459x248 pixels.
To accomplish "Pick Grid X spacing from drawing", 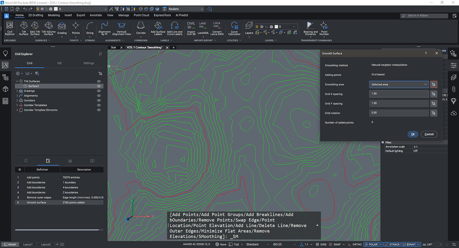I will pyautogui.click(x=434, y=94).
